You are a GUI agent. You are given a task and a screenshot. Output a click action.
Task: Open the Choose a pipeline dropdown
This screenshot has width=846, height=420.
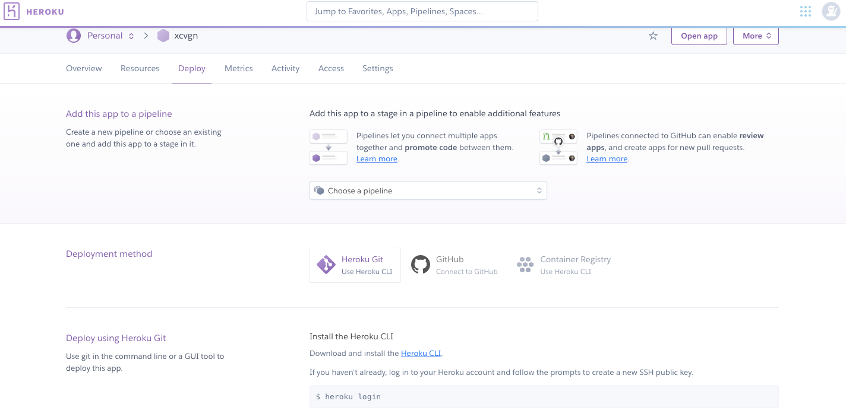point(428,190)
